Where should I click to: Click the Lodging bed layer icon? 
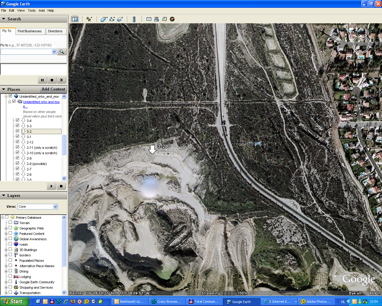16,277
